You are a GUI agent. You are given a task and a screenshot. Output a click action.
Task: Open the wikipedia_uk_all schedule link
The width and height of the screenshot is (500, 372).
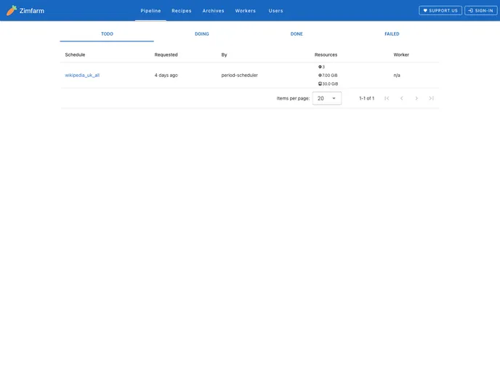tap(82, 76)
